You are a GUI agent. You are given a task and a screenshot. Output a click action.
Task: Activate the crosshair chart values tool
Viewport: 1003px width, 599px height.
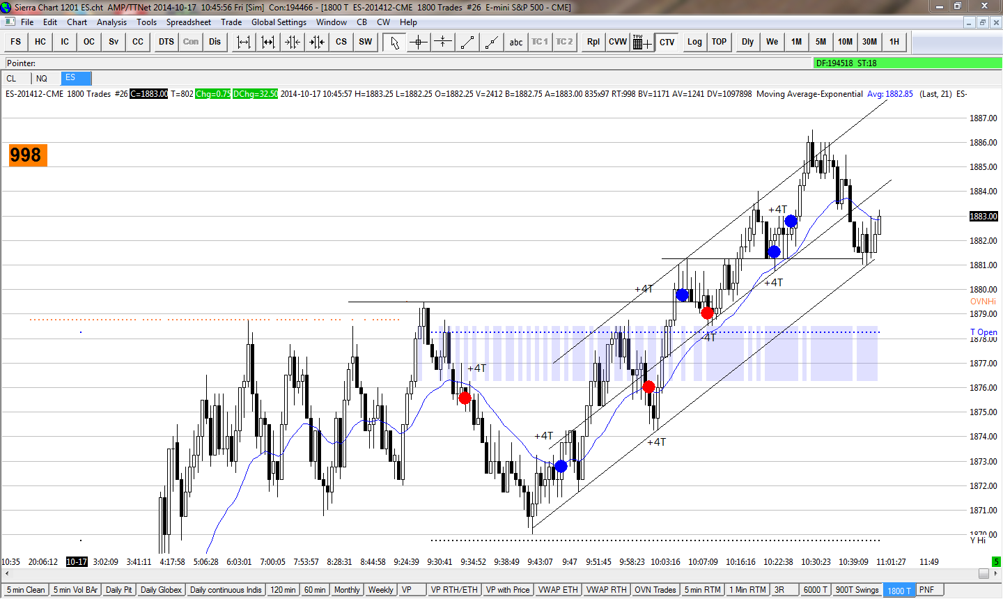click(x=419, y=42)
